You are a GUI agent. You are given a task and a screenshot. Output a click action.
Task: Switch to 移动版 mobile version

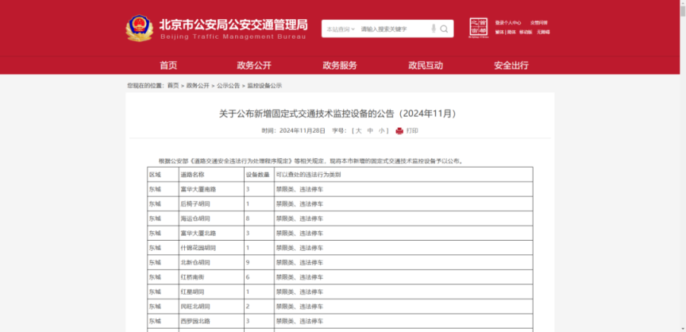526,33
